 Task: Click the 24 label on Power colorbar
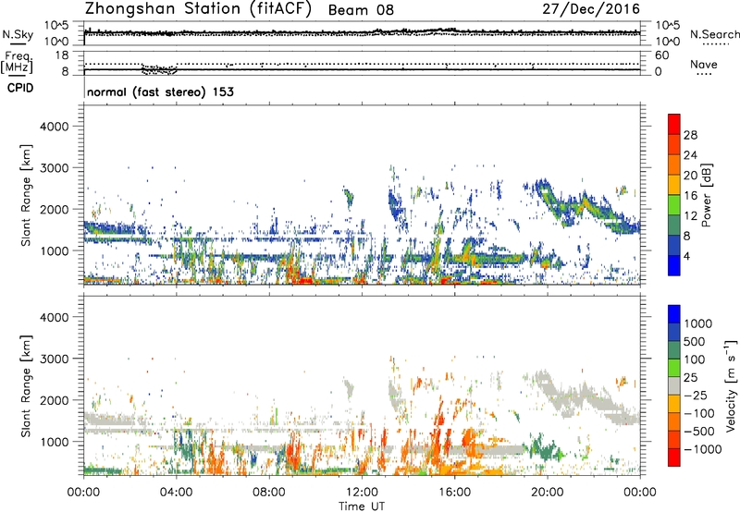tap(690, 155)
